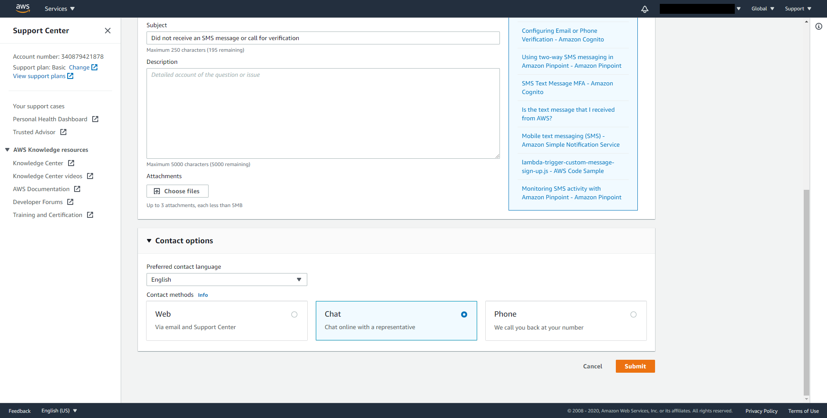Click the Submit button

coord(635,366)
